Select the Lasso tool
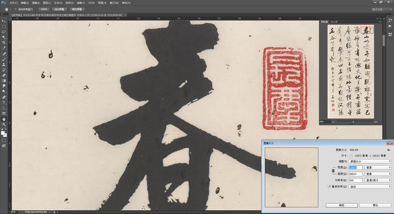Image resolution: width=394 pixels, height=214 pixels. (4, 32)
